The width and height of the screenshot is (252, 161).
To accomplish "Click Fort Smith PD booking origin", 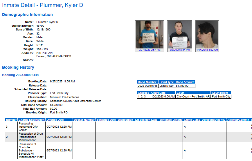I will point(59,113).
